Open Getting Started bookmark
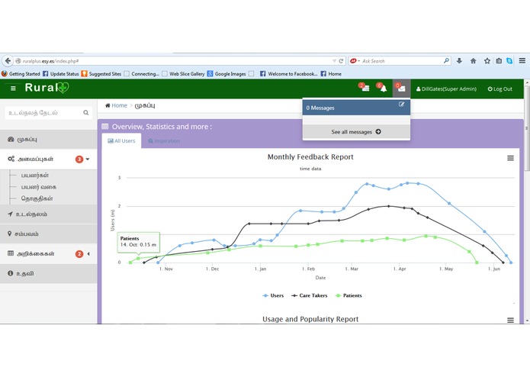The height and width of the screenshot is (377, 530). click(21, 74)
